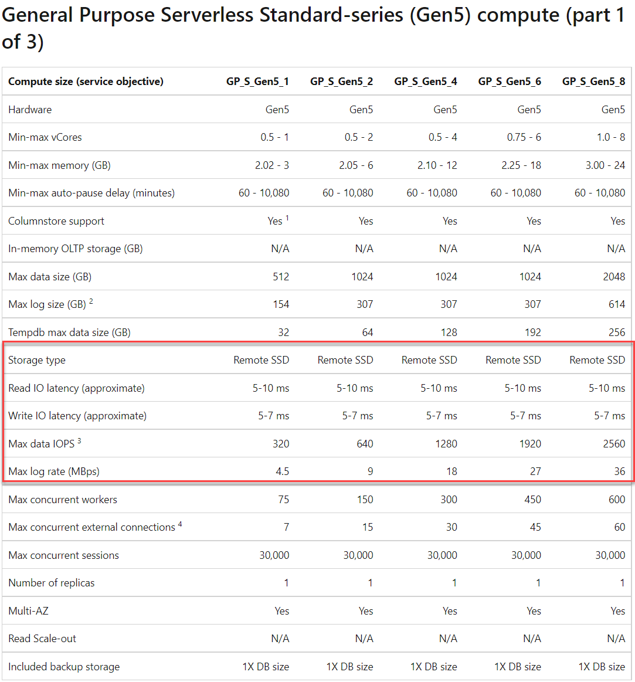Click the Storage type row label
This screenshot has width=635, height=682.
tap(36, 360)
